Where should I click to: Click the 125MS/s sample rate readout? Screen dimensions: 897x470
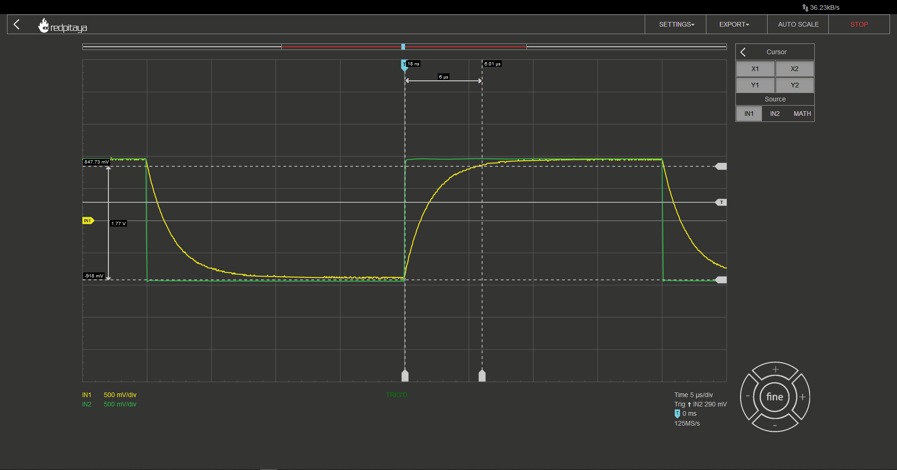[x=687, y=423]
